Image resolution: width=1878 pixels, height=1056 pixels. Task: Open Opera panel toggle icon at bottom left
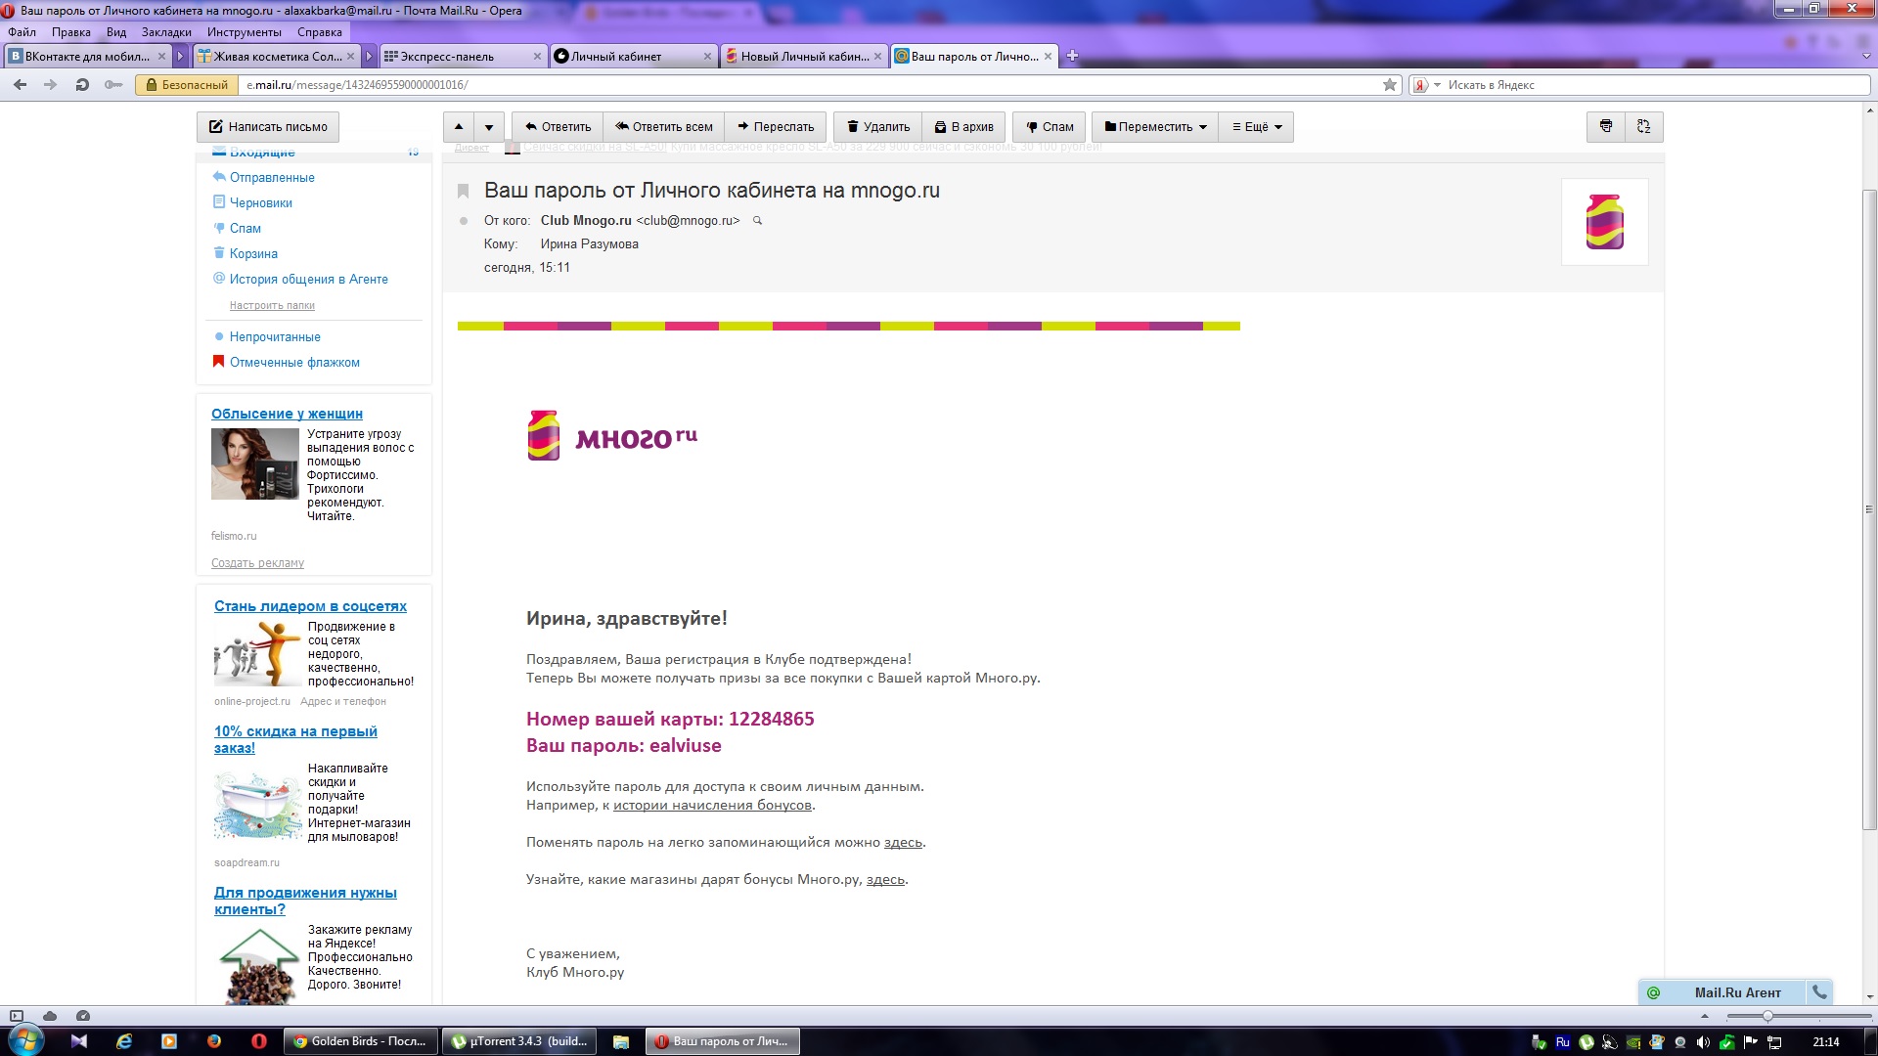(x=17, y=1016)
